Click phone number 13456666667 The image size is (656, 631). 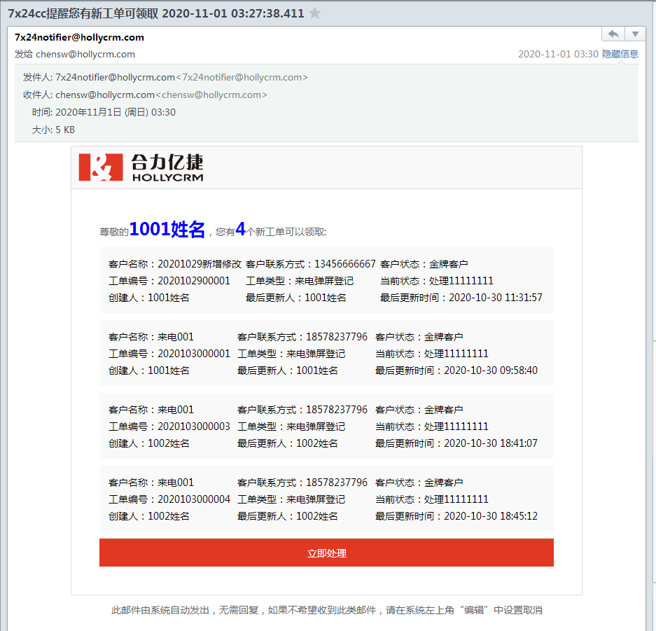(344, 264)
